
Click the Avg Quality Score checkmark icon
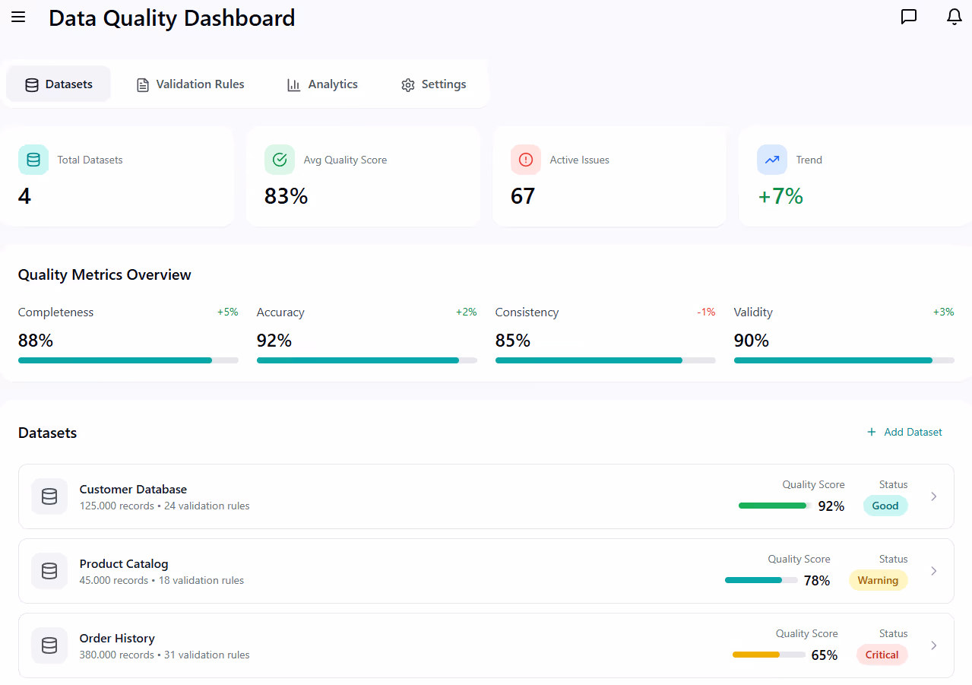click(x=279, y=160)
